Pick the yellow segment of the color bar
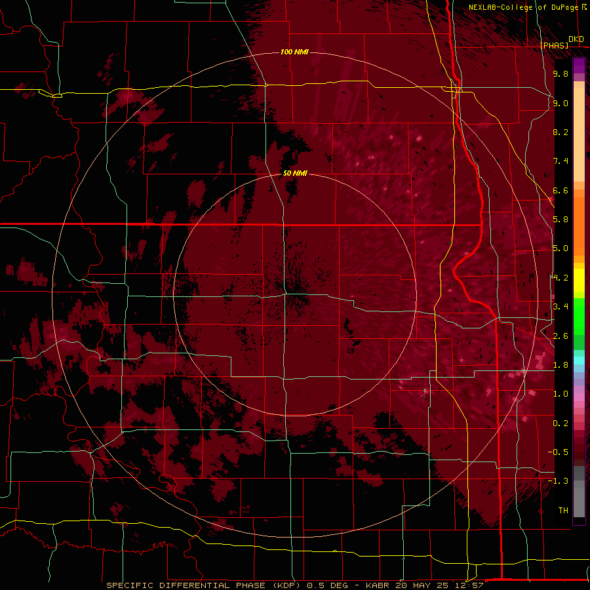The image size is (590, 590). (x=579, y=281)
